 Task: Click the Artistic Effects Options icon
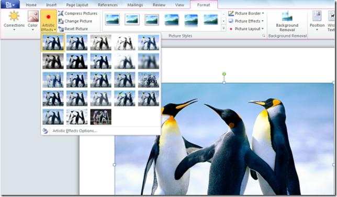(x=45, y=131)
